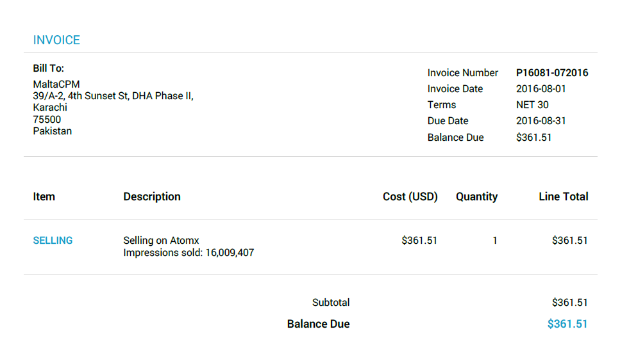Click the quantity value 1

(494, 241)
